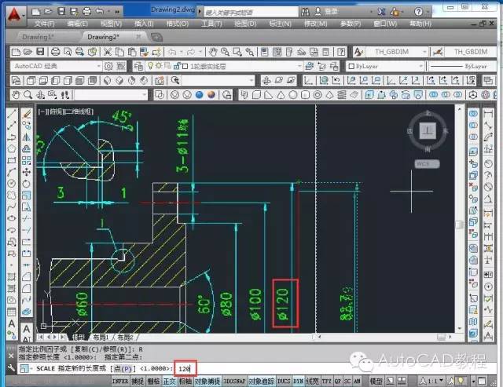The height and width of the screenshot is (387, 503).
Task: Toggle 对象追踪 object tracking in status bar
Action: (x=262, y=382)
